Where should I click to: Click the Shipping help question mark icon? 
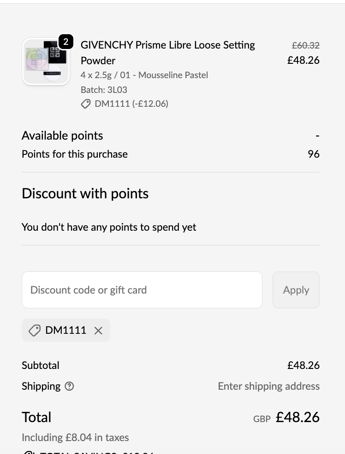point(70,387)
